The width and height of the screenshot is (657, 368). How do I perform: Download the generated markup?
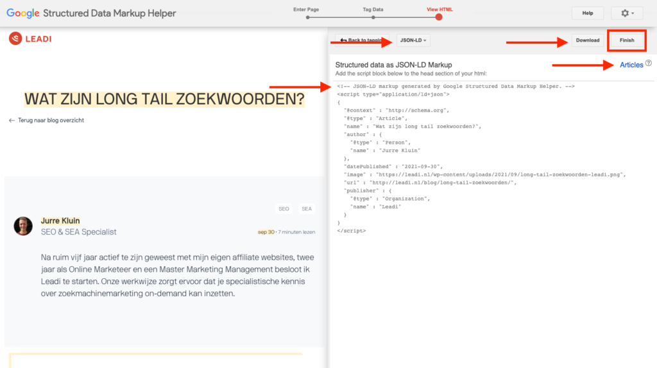(588, 40)
